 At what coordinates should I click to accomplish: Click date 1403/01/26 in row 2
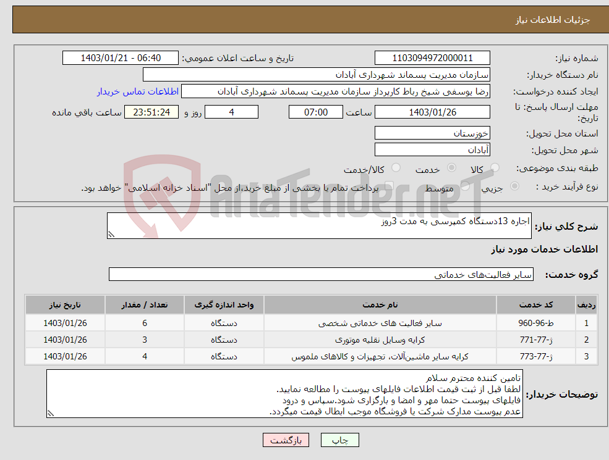click(x=66, y=340)
